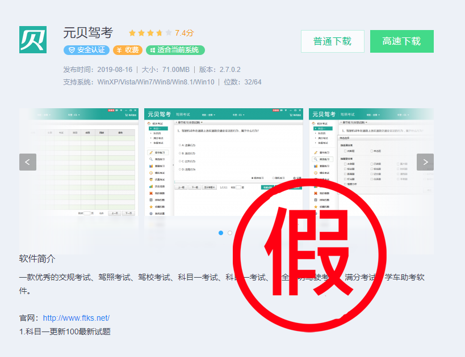Click the 收费 badge
465x357 pixels.
click(x=128, y=50)
